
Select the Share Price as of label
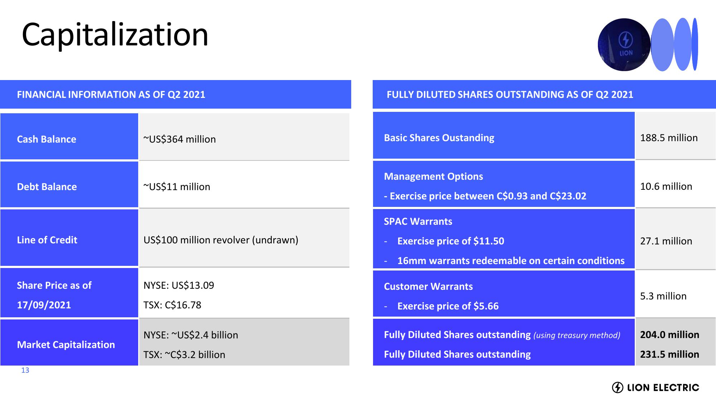pyautogui.click(x=54, y=285)
